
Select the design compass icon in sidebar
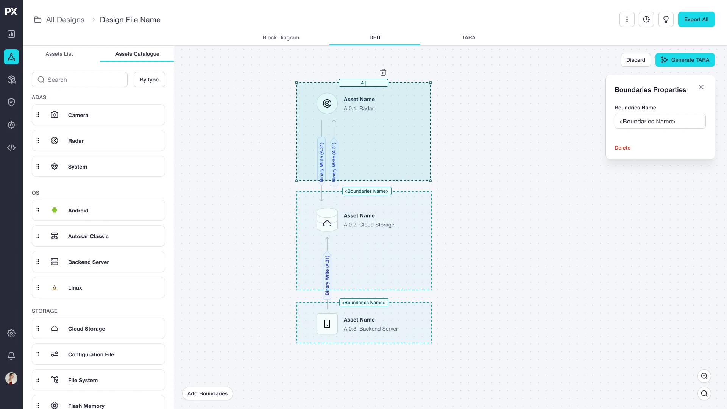[11, 57]
